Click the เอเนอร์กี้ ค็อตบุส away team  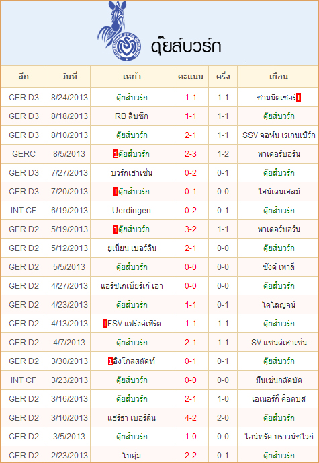pos(279,399)
